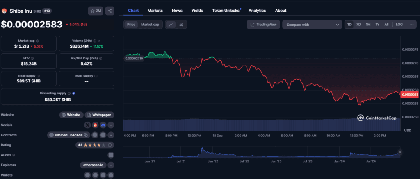This screenshot has height=179, width=420.
Task: Click the $826.14M volume value
Action: click(x=79, y=46)
